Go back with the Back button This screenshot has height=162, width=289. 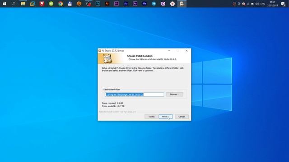[152, 117]
